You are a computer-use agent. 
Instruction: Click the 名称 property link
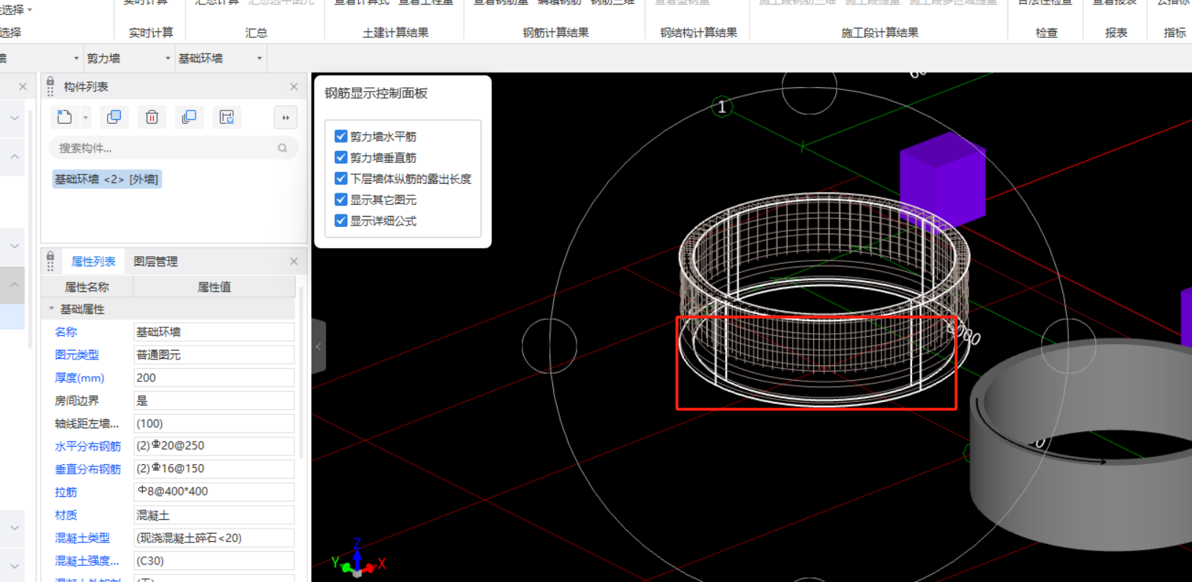pos(66,332)
